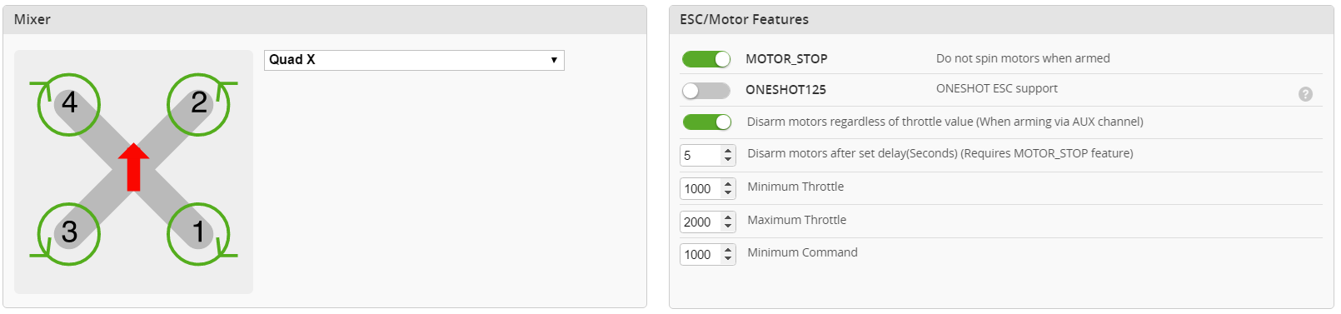Click the ONESHOT125 help question mark icon

[1305, 94]
